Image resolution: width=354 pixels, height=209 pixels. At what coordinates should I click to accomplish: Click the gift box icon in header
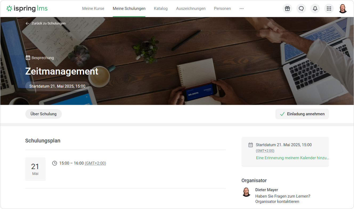coord(287,9)
